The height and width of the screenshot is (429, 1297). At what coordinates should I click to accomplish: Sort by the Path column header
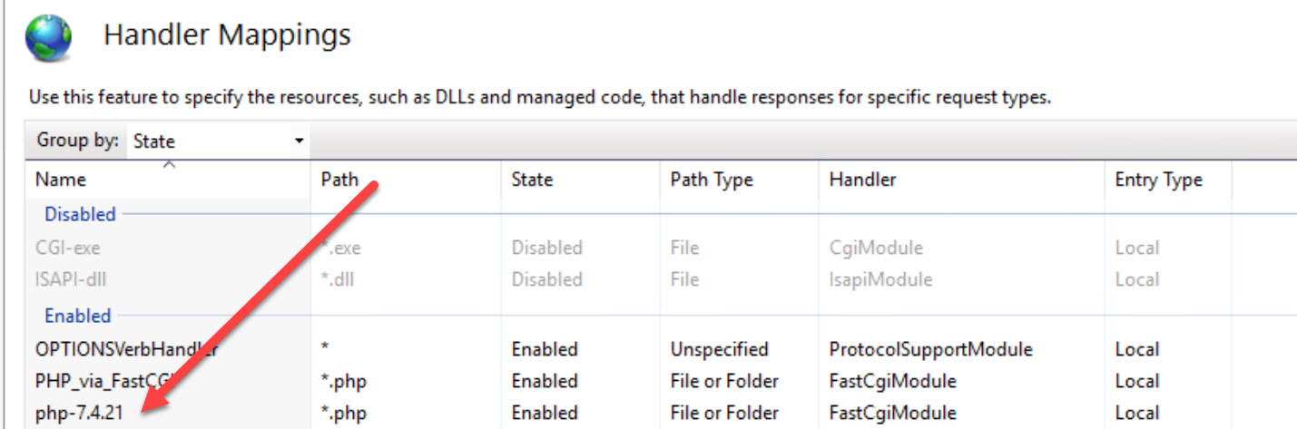point(339,180)
